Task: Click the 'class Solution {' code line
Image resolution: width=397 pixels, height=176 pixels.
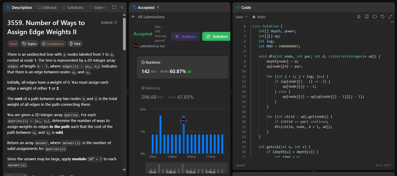Action: 267,26
